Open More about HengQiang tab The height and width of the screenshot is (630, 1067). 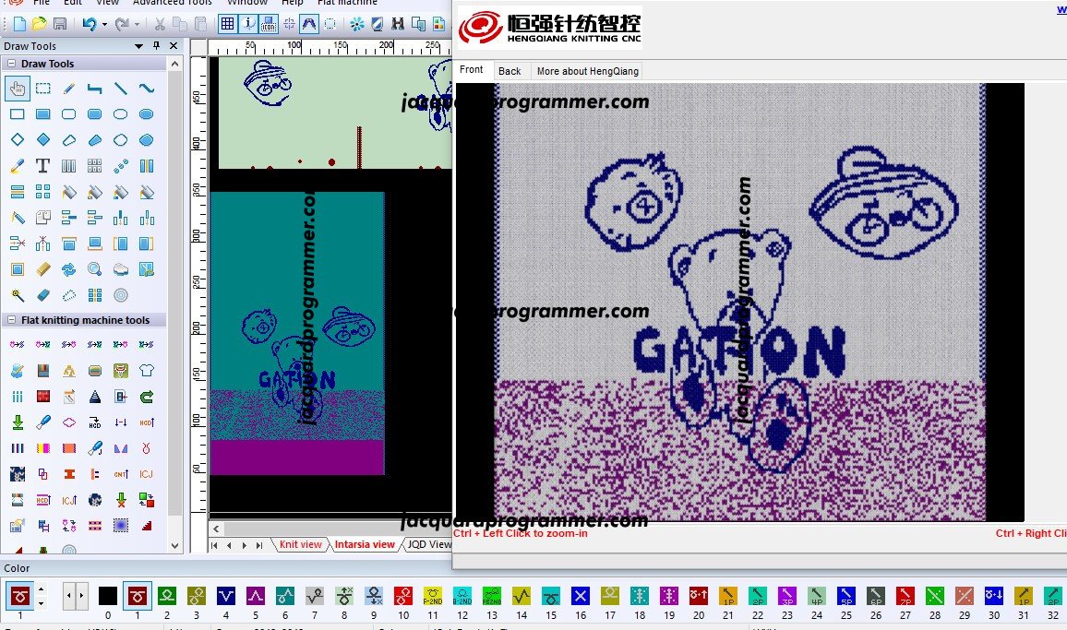click(x=587, y=71)
